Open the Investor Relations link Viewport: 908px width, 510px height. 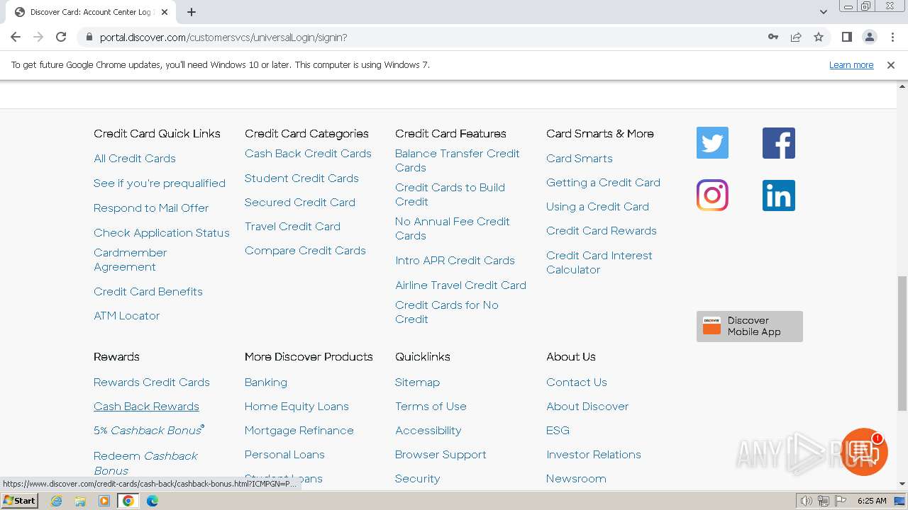pyautogui.click(x=594, y=455)
